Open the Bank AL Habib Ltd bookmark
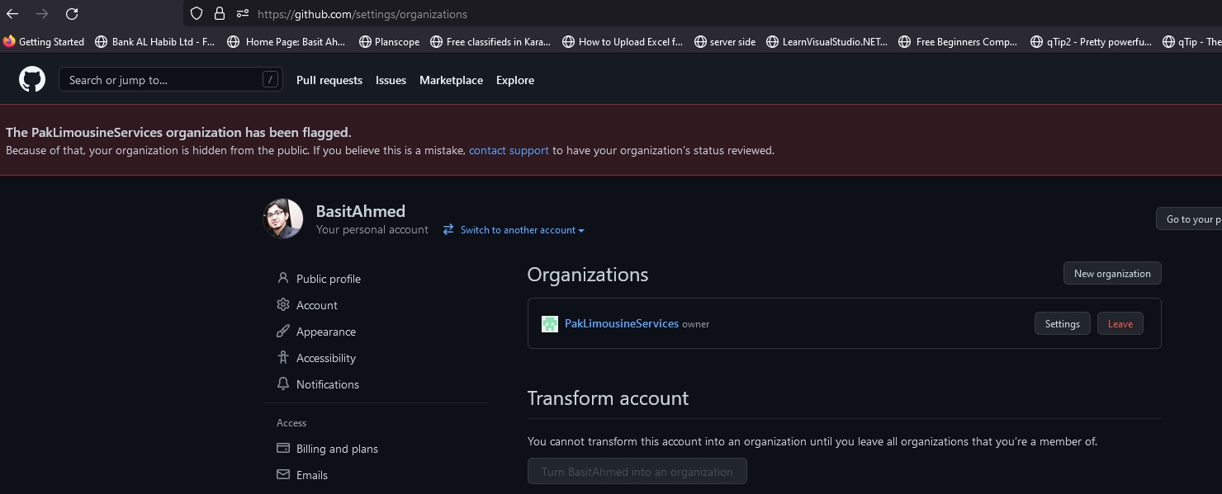The width and height of the screenshot is (1222, 494). [155, 41]
